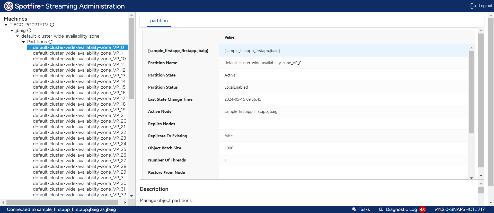The image size is (494, 213).
Task: Click refresh icon next to Partitions
Action: 50,42
